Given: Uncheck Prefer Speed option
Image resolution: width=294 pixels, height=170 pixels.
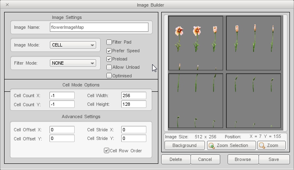Looking at the screenshot, I should tap(109, 51).
